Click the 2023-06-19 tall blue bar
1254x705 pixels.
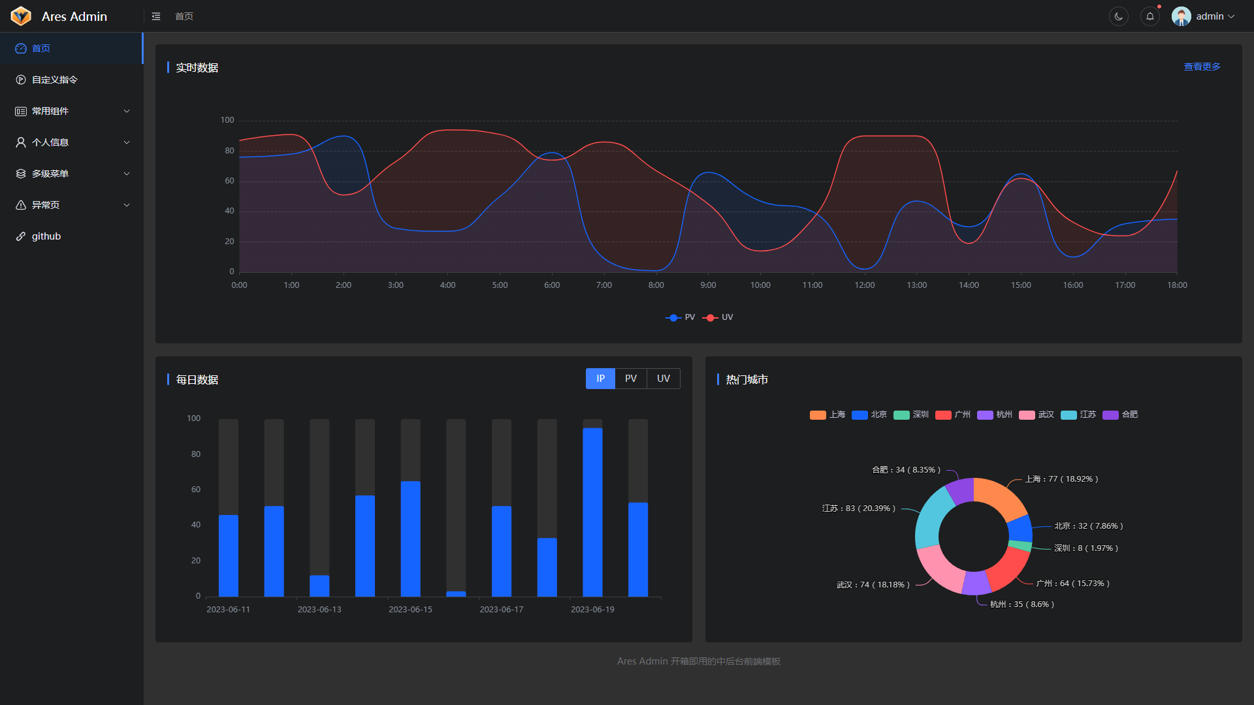pos(592,512)
